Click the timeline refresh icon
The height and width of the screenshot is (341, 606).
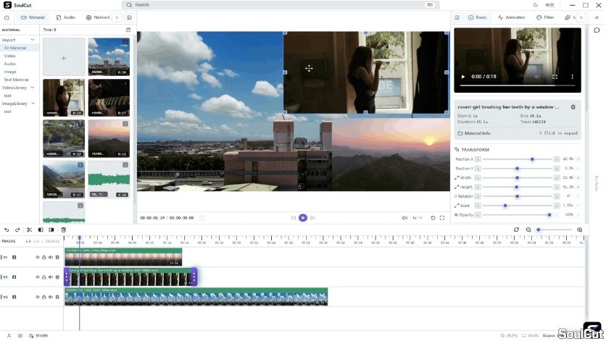point(516,230)
